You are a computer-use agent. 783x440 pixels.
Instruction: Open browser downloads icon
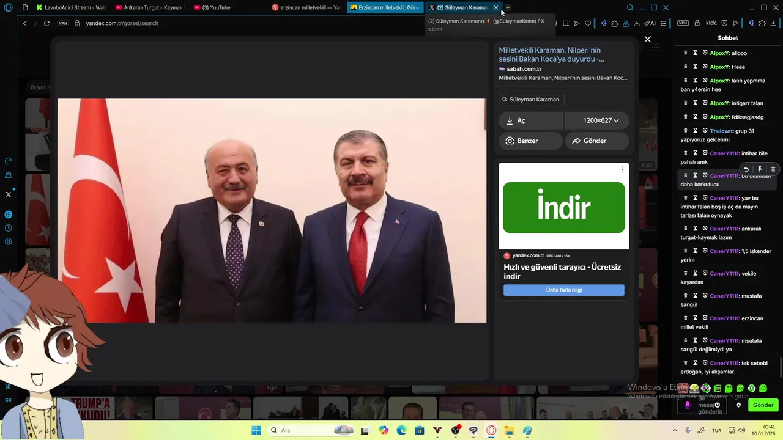637,23
